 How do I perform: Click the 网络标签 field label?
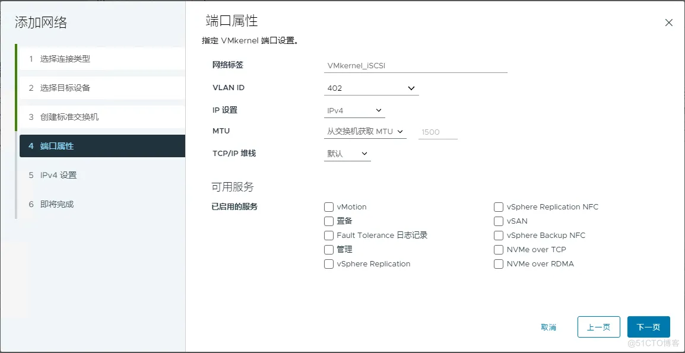tap(227, 65)
